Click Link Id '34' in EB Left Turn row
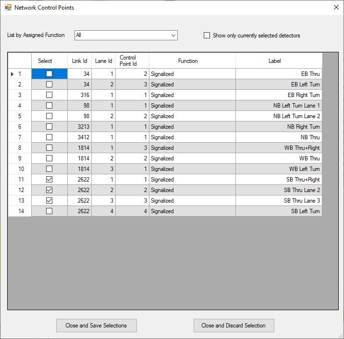This screenshot has width=344, height=339. click(x=79, y=85)
